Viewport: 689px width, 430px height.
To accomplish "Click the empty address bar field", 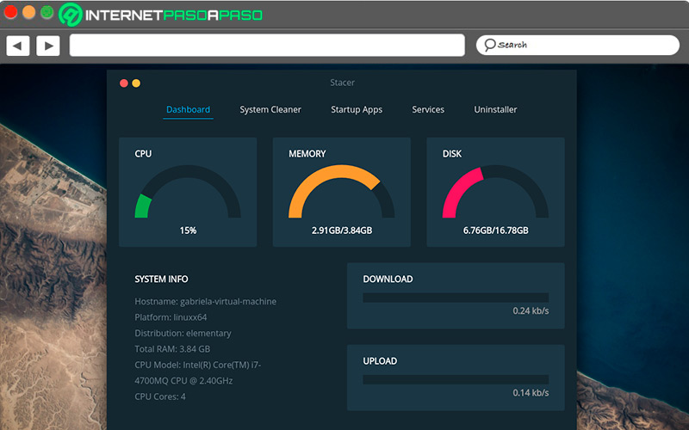I will (267, 46).
